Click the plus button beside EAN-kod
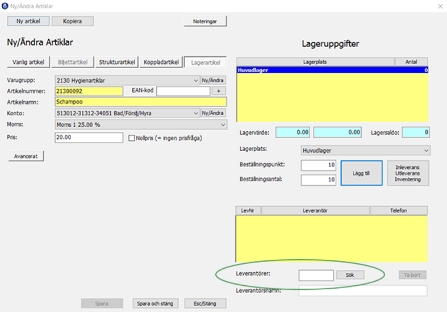 [219, 91]
